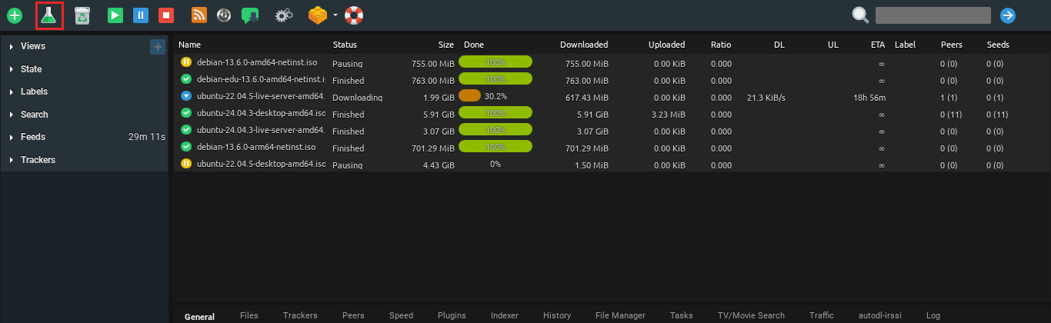Image resolution: width=1051 pixels, height=323 pixels.
Task: Open Create Torrent with the flask icon
Action: pos(49,15)
